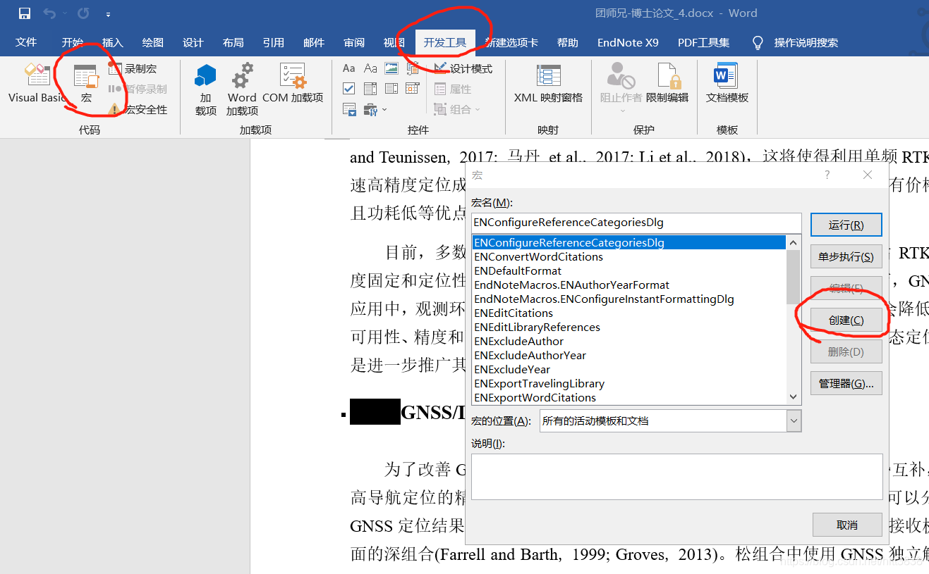Viewport: 929px width, 574px height.
Task: Select ENExcludeAuthorYear macro
Action: 629,356
